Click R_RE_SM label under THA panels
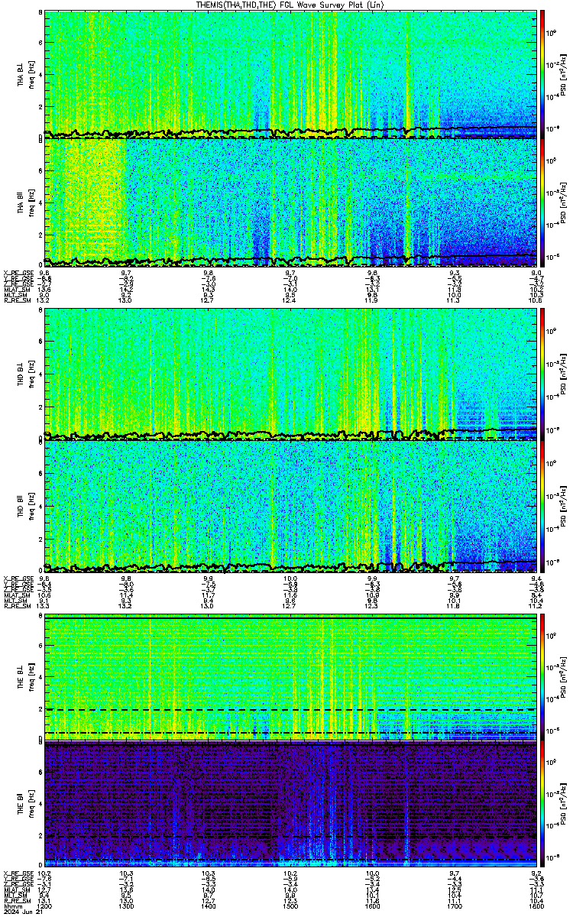This screenshot has height=917, width=573. [x=16, y=300]
